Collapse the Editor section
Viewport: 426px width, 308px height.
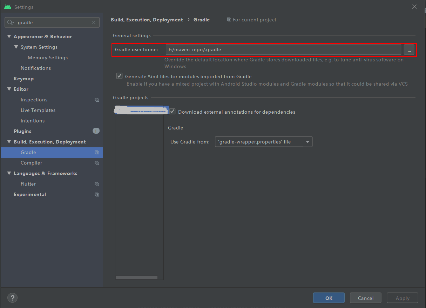coord(9,89)
